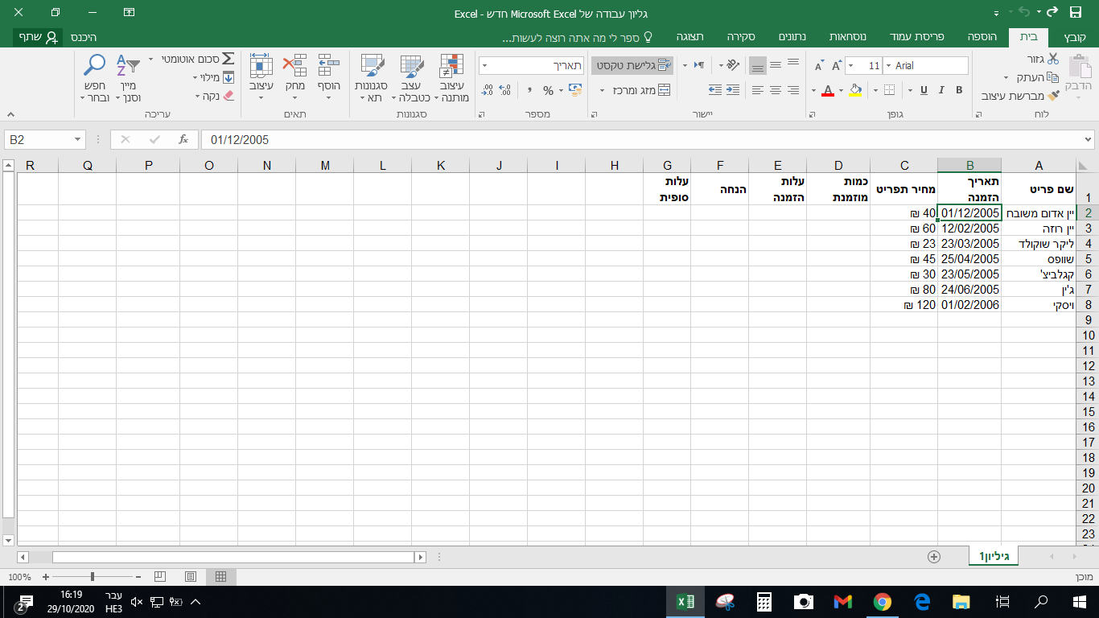This screenshot has height=618, width=1099.
Task: Open the Clear (נקה) eraser dropdown
Action: [x=216, y=96]
